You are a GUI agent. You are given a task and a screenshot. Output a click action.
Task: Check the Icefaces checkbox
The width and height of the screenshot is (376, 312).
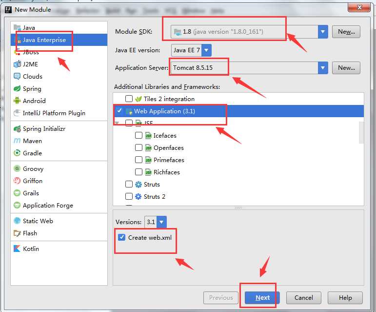pyautogui.click(x=139, y=135)
